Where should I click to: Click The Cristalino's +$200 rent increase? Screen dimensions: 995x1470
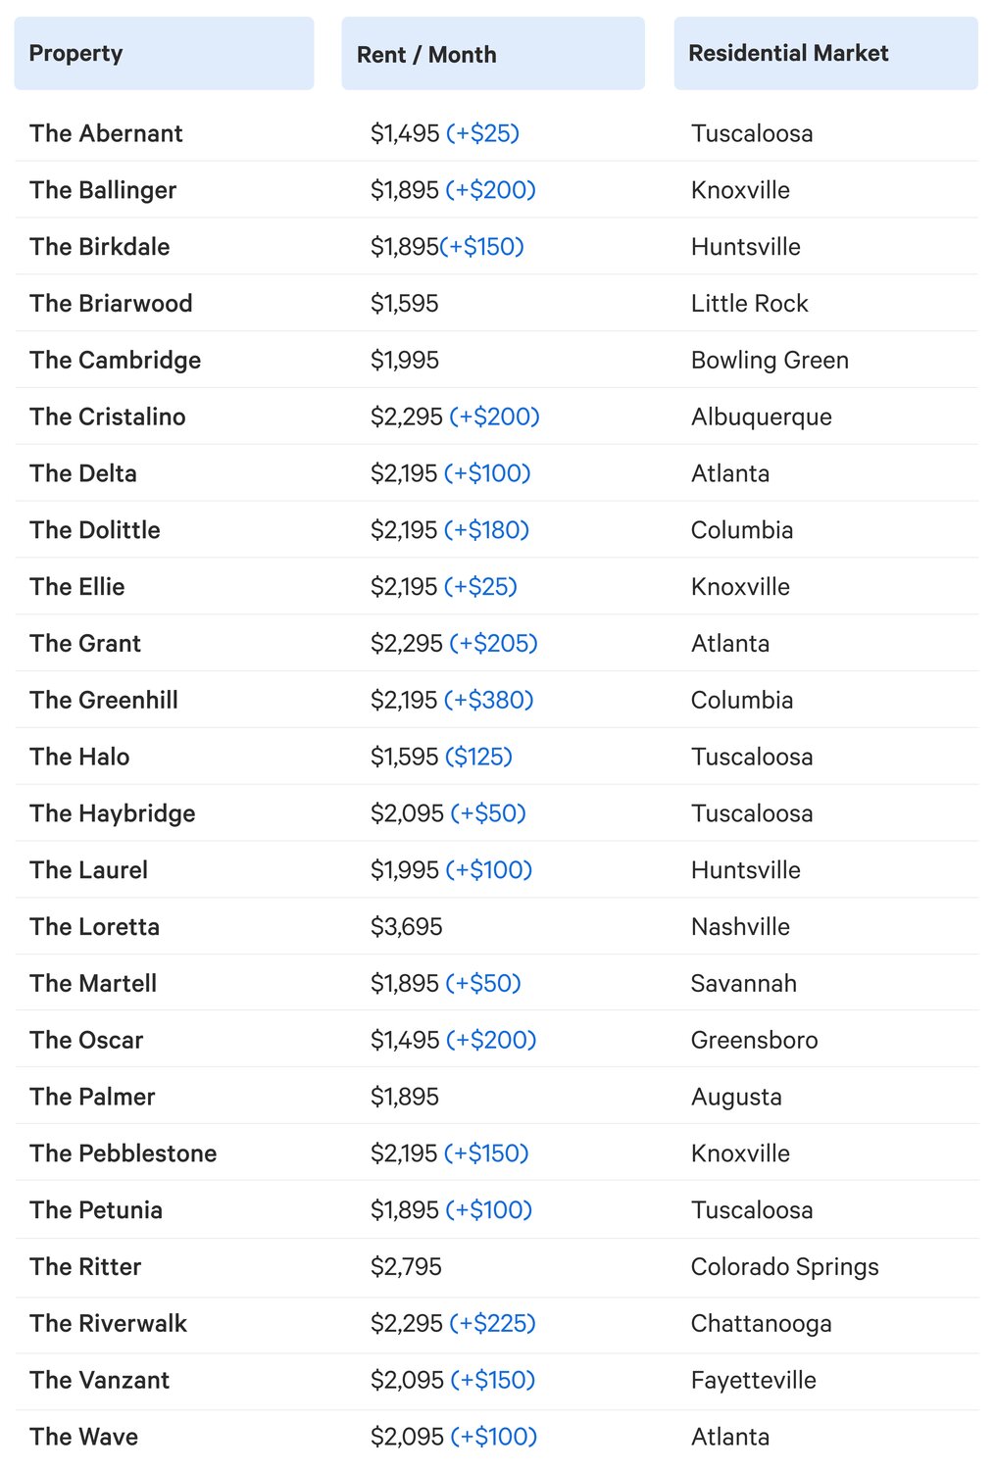[494, 416]
